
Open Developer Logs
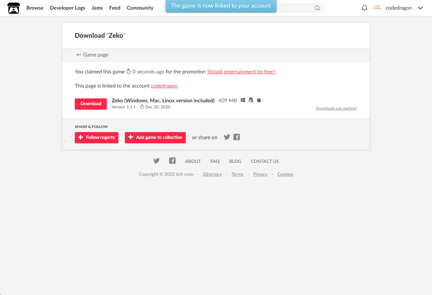point(68,8)
